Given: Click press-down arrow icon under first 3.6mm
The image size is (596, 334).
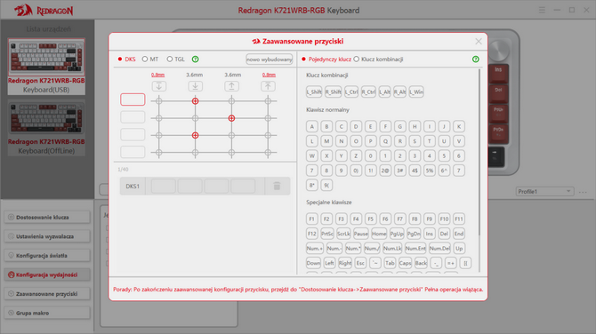Looking at the screenshot, I should click(x=195, y=86).
